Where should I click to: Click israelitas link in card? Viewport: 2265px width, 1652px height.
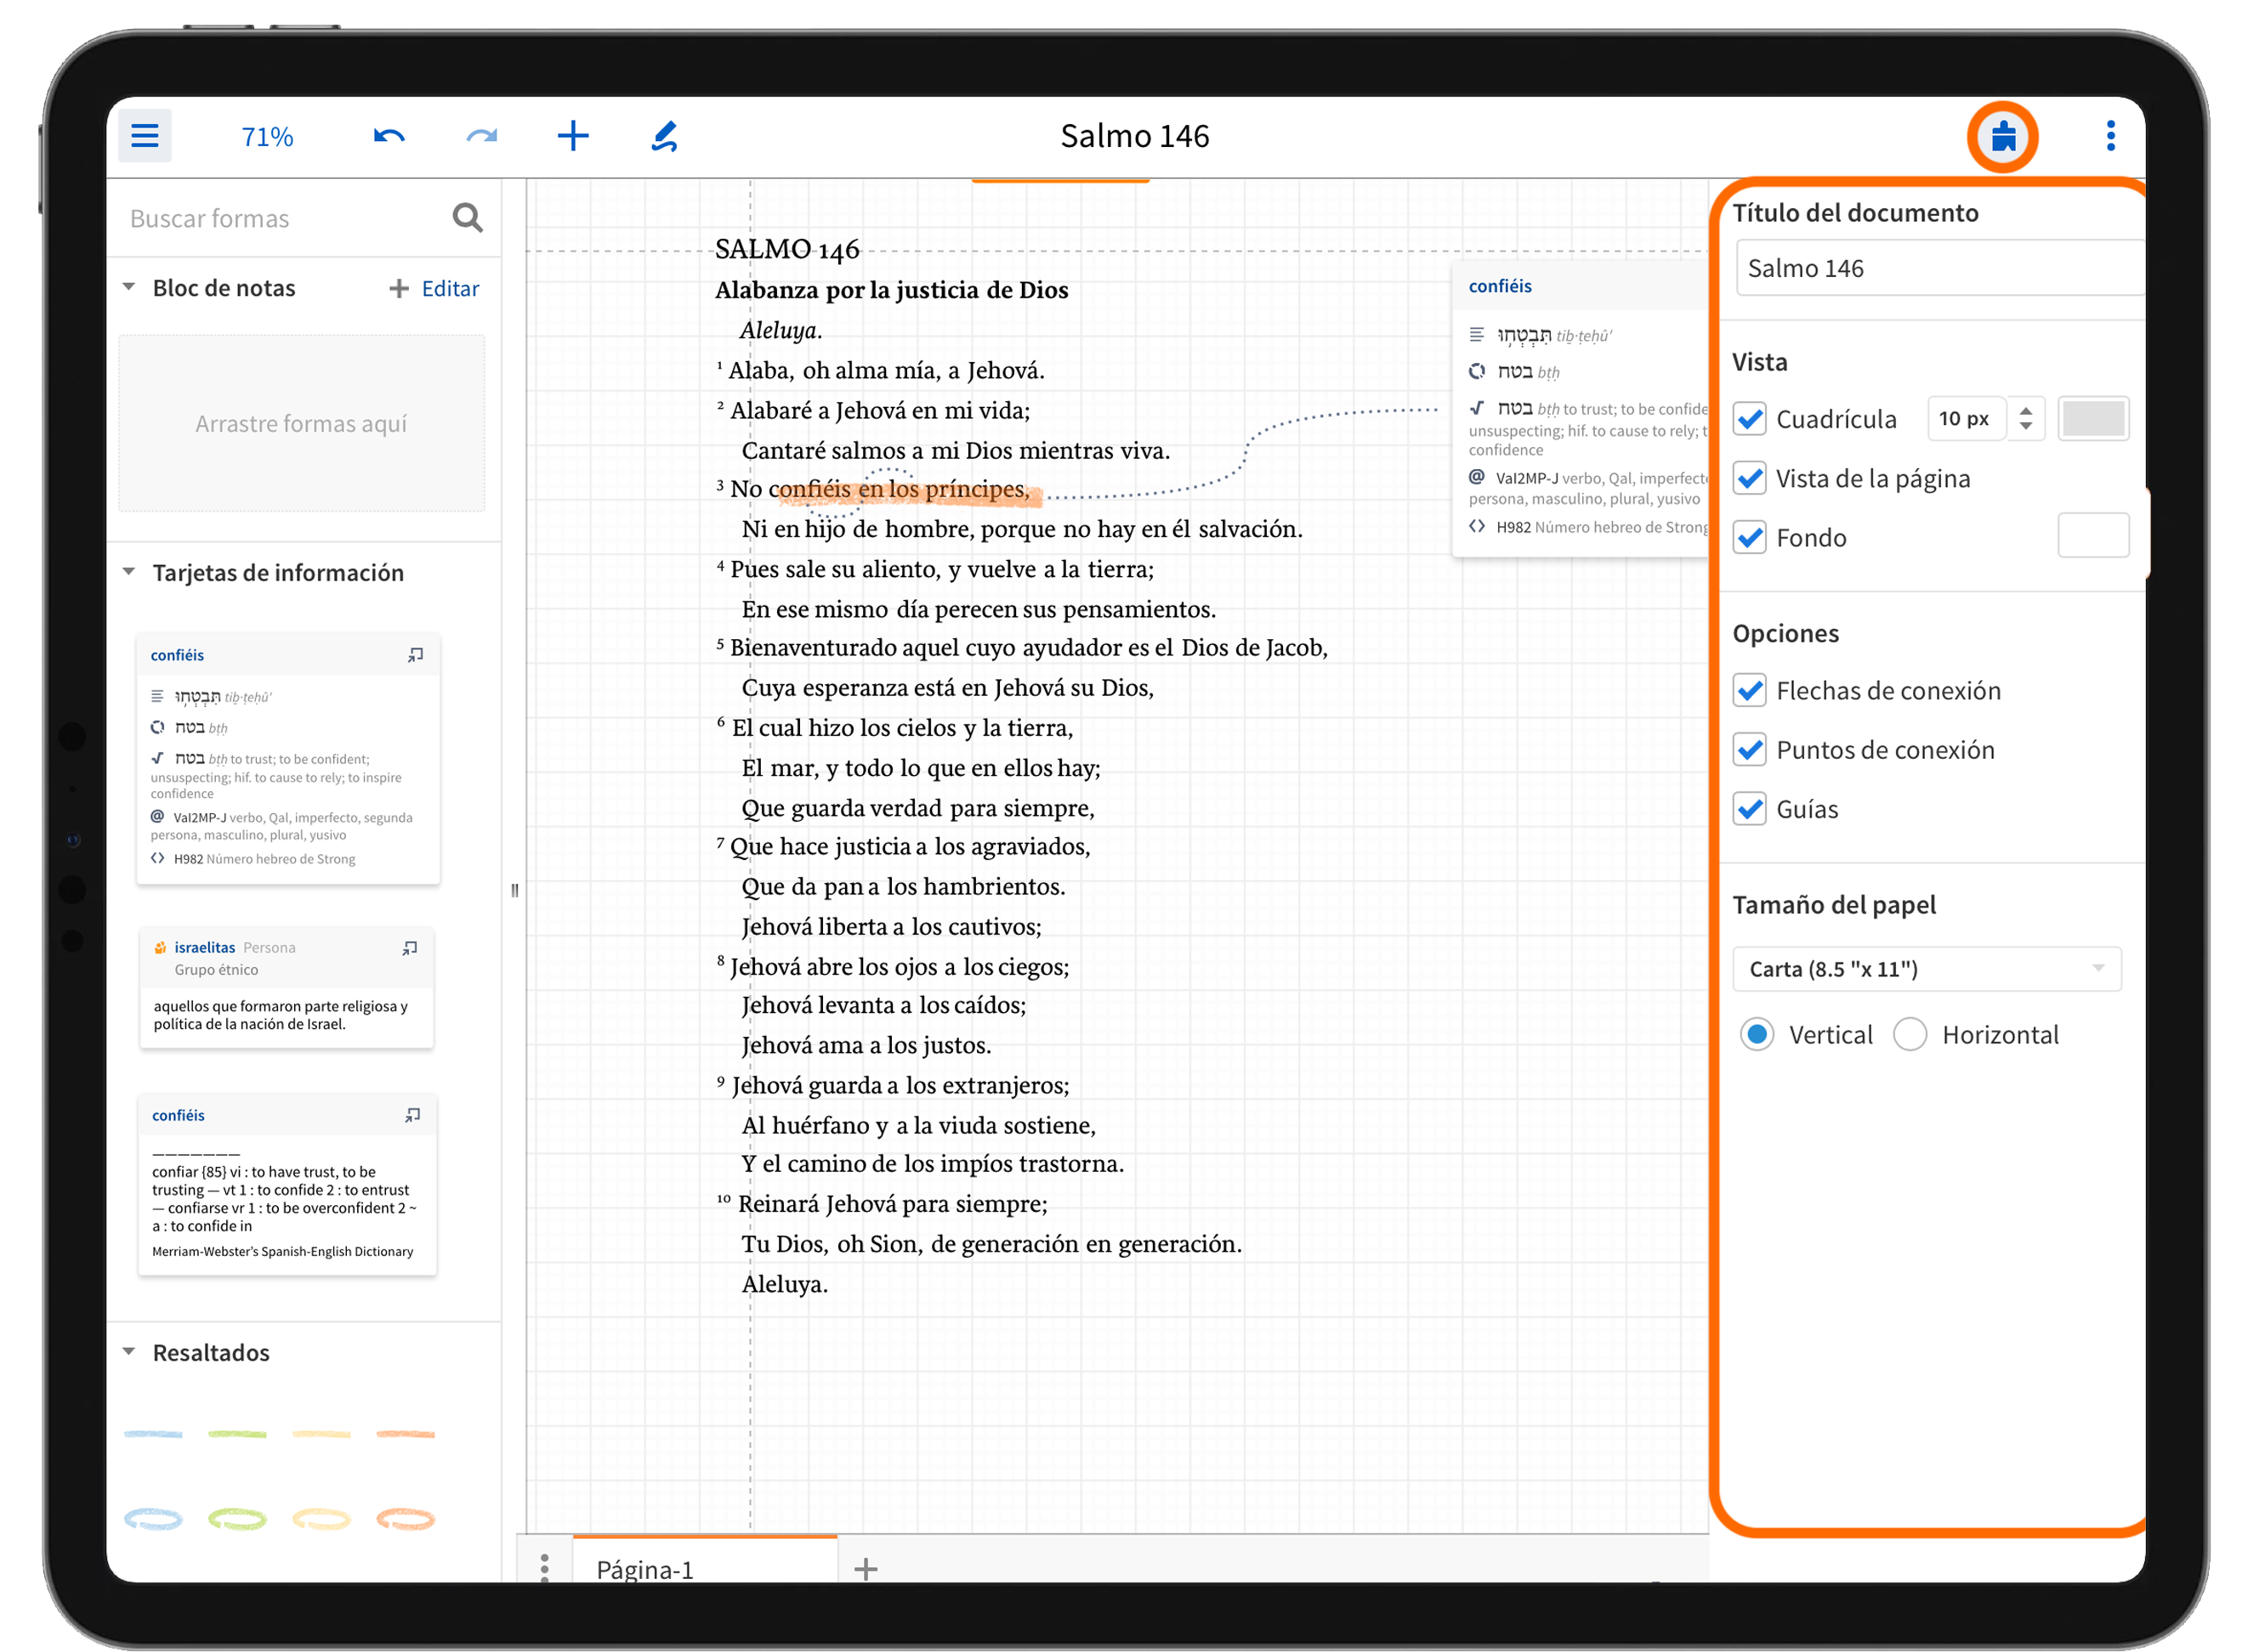(205, 948)
